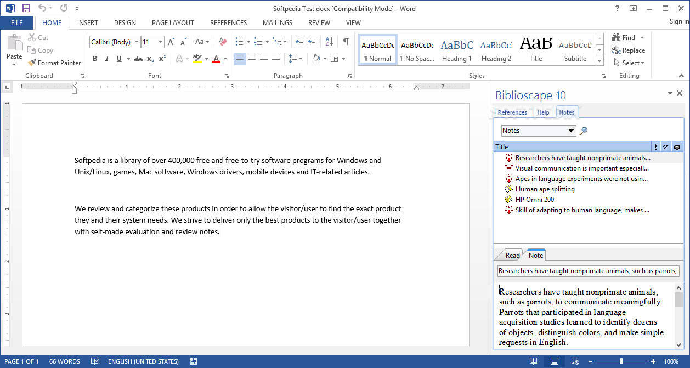Screen dimensions: 690x368
Task: Shrink font size with the small A
Action: (183, 42)
